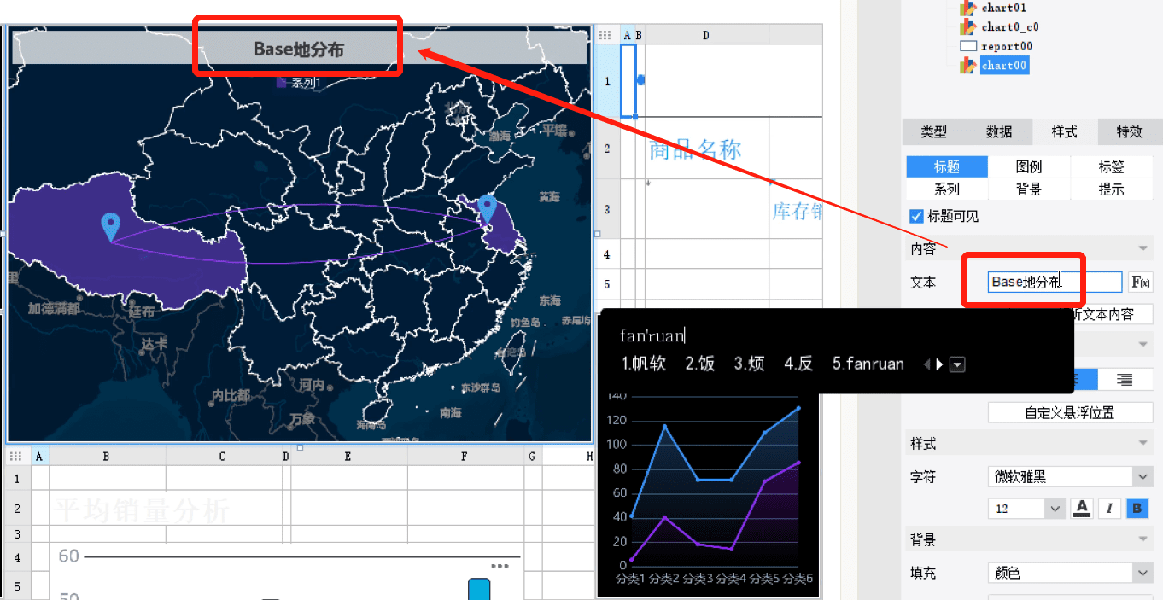This screenshot has height=600, width=1163.
Task: Select column A header in top-right sheet
Action: click(628, 35)
